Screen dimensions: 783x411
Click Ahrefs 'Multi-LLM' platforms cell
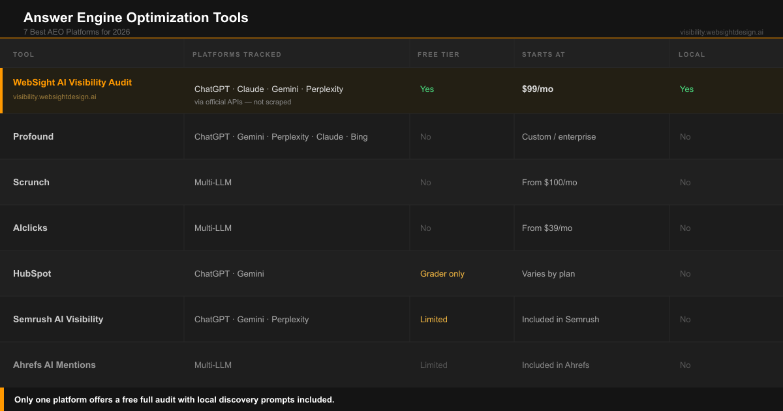click(x=213, y=365)
